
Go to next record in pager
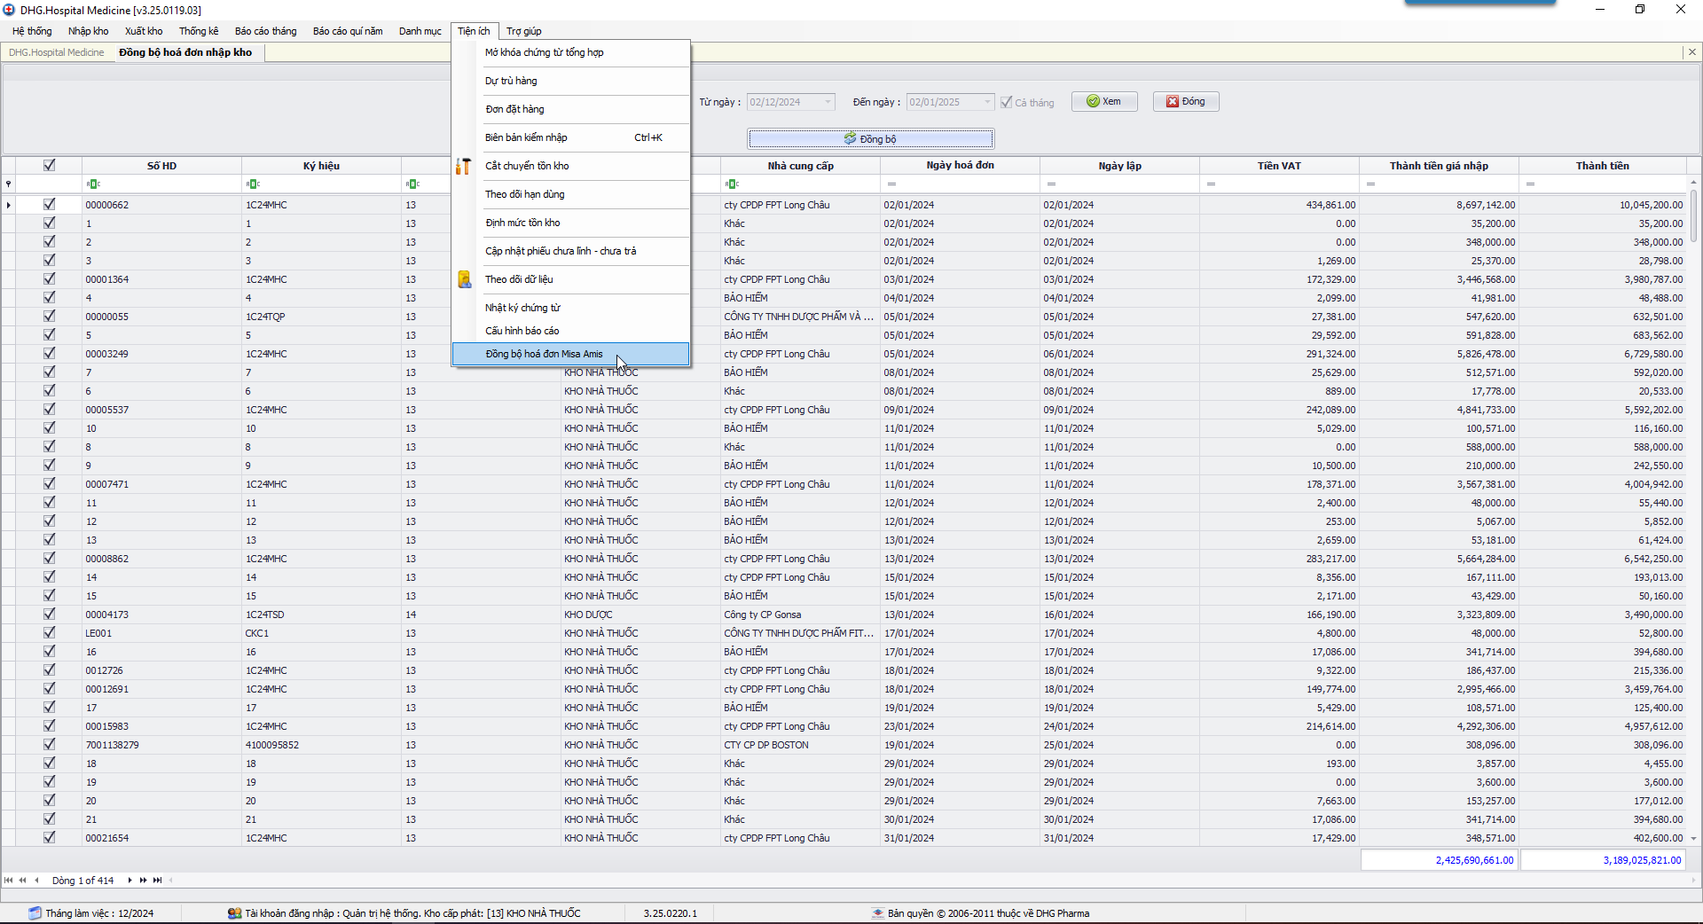(x=129, y=881)
